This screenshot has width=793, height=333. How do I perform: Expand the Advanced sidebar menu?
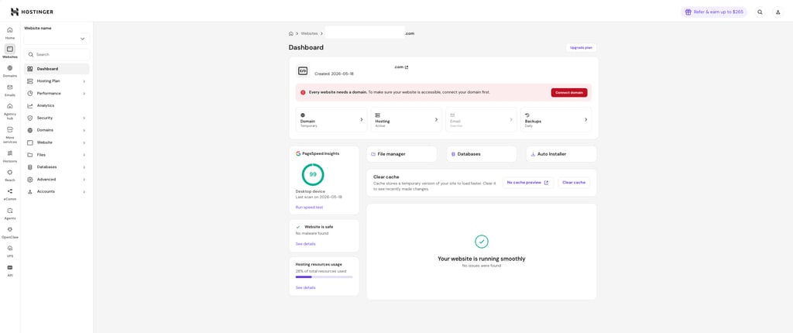[57, 179]
